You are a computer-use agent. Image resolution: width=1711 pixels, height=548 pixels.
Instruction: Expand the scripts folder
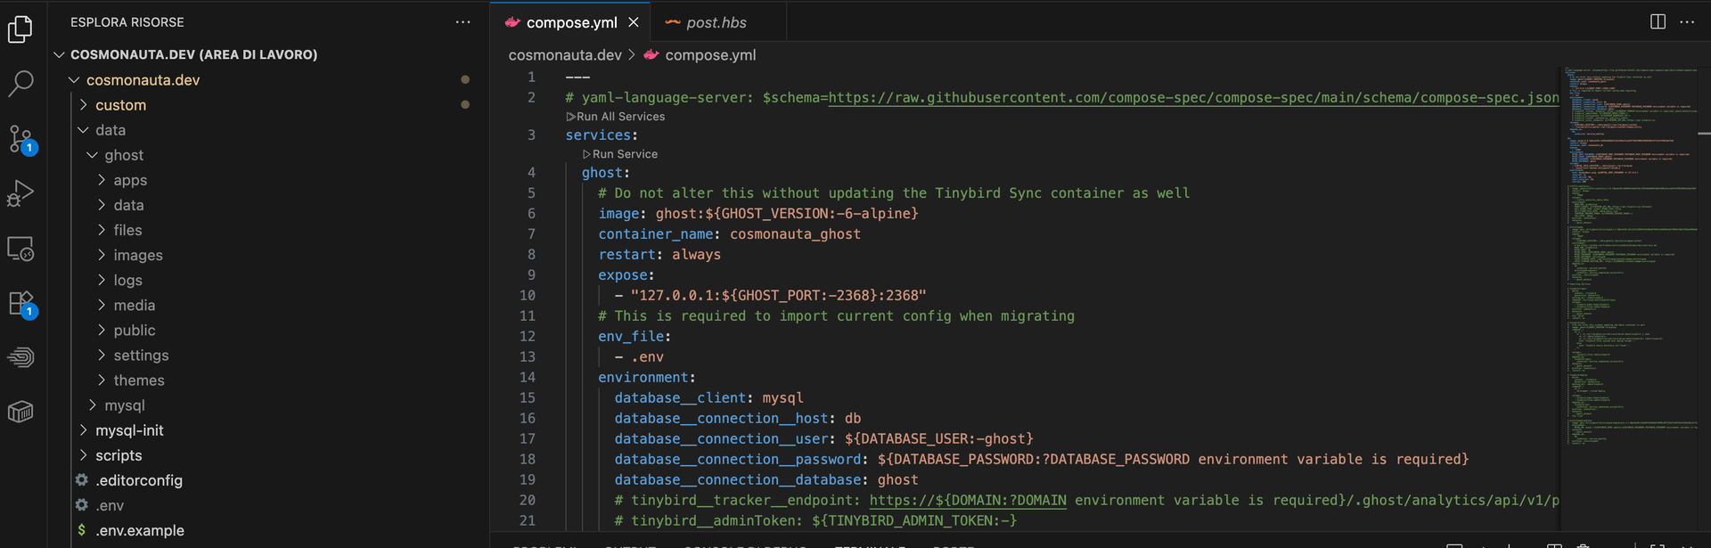84,454
